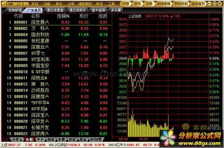Sort by the 现价 column header
Image resolution: width=224 pixels, height=148 pixels.
tap(84, 16)
